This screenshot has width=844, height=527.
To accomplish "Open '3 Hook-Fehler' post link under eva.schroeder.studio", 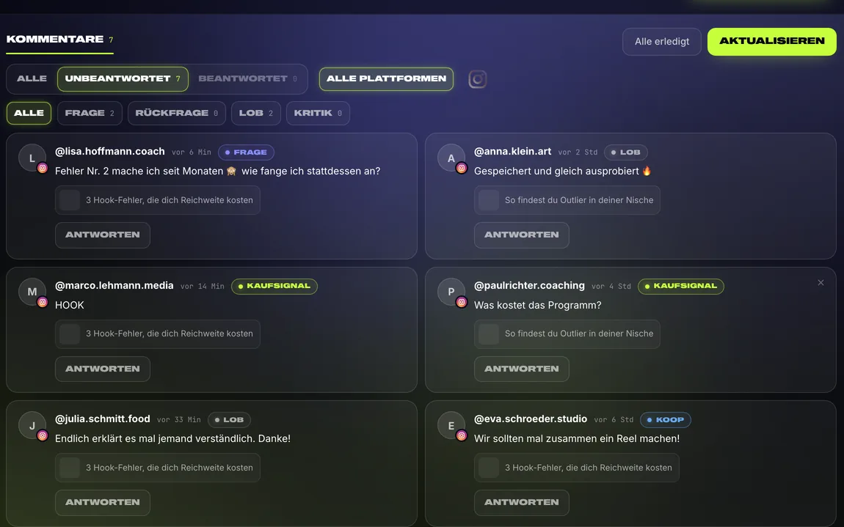I will [x=576, y=468].
